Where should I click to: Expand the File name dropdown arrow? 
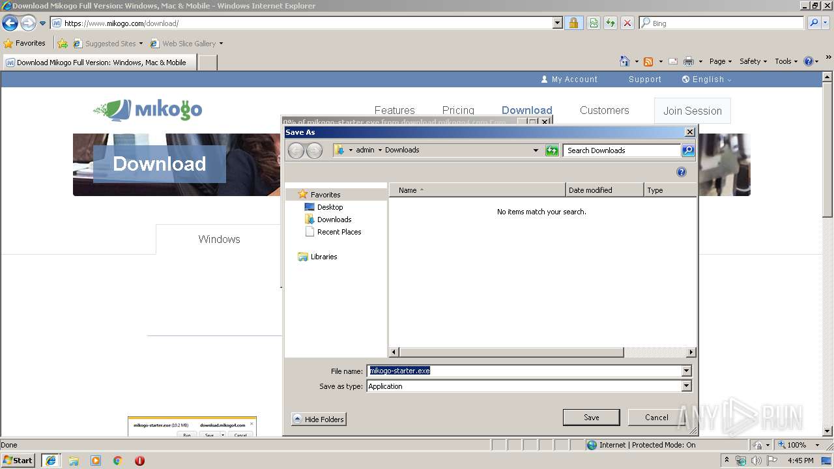(686, 371)
